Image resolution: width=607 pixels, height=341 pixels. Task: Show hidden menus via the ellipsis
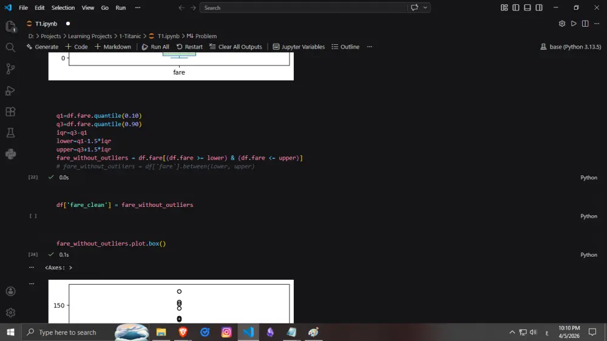(137, 8)
